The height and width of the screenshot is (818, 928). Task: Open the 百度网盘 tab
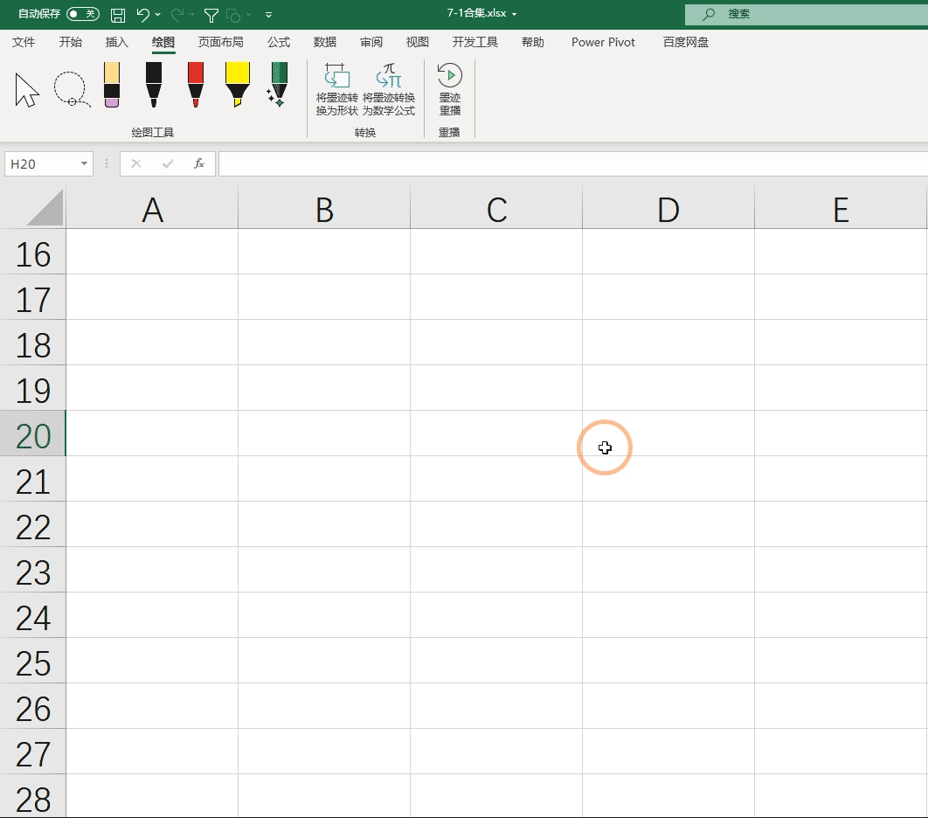pyautogui.click(x=686, y=42)
